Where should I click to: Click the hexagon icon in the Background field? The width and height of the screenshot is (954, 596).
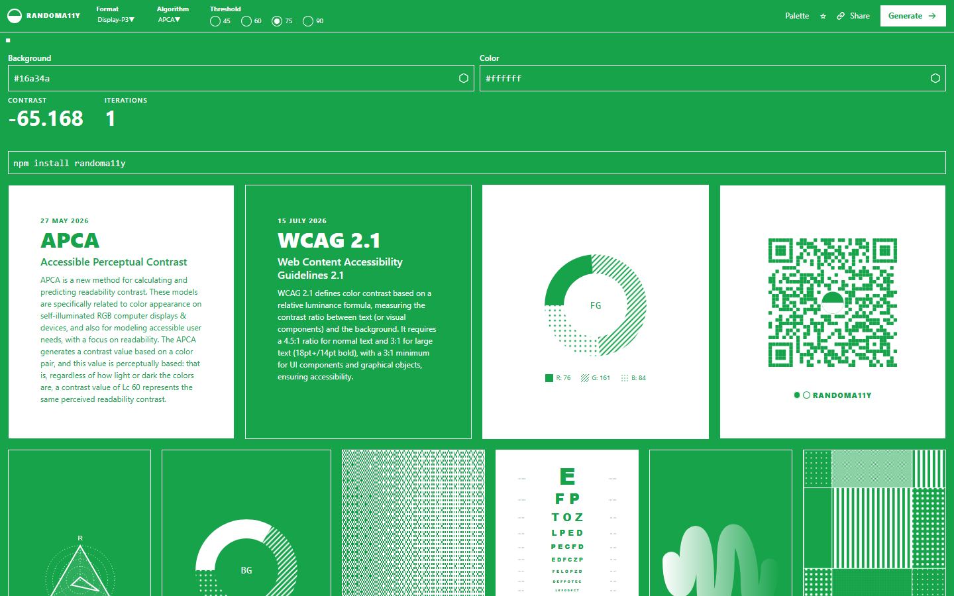tap(464, 78)
